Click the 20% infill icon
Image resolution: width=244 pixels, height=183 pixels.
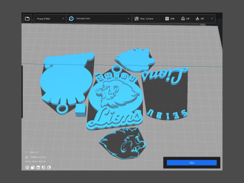coord(167,19)
